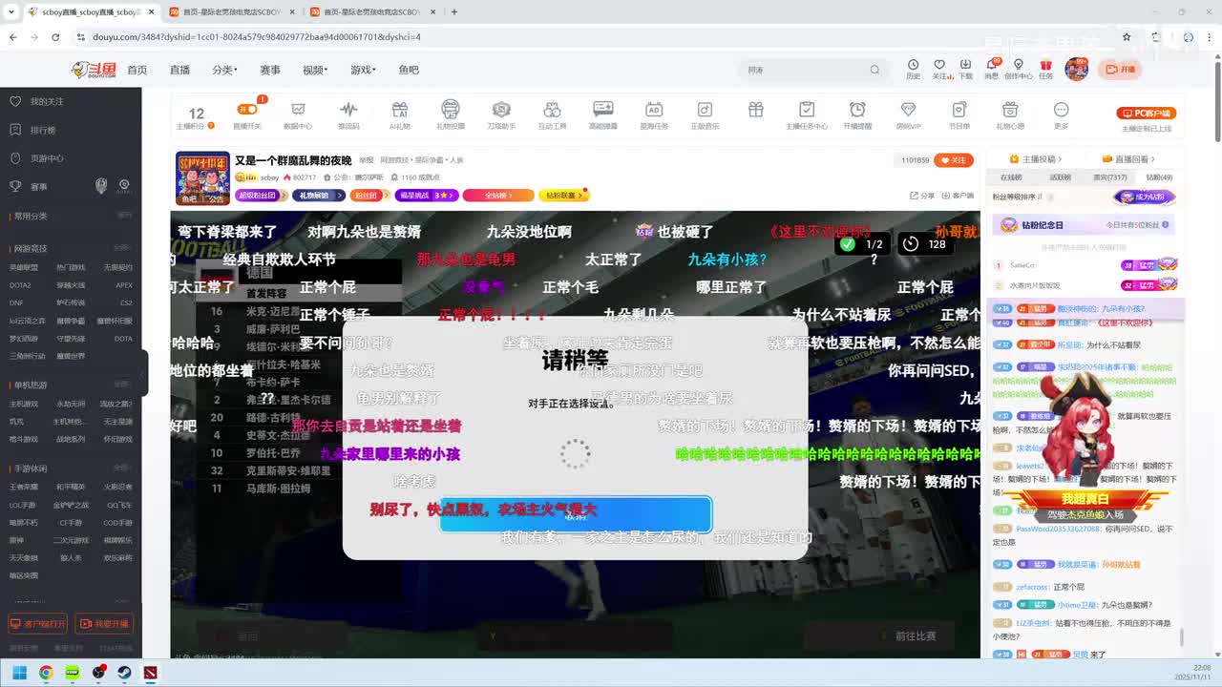
Task: Open Windows Start menu
Action: [18, 673]
